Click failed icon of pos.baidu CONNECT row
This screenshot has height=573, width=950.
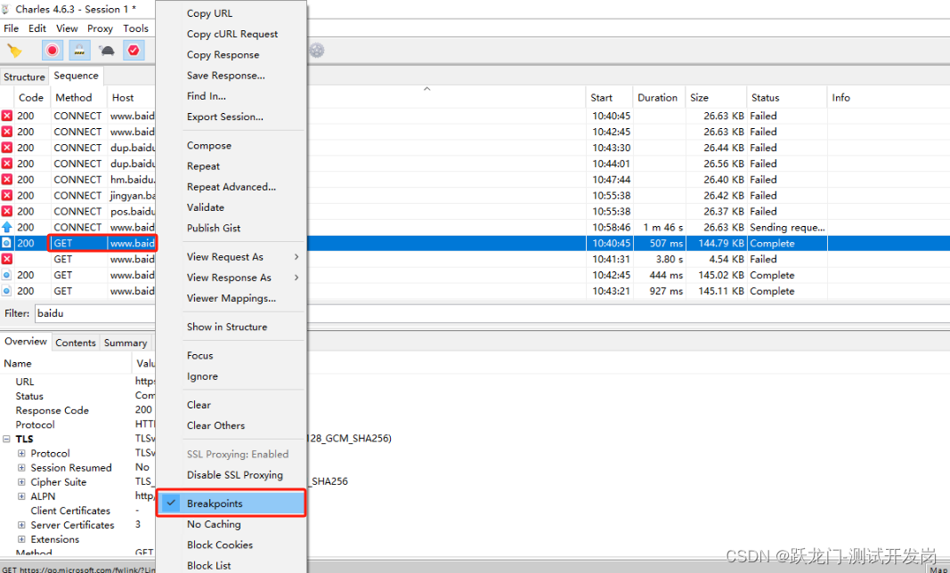(6, 212)
